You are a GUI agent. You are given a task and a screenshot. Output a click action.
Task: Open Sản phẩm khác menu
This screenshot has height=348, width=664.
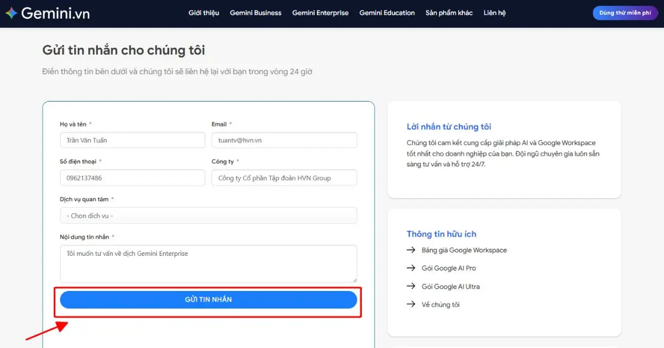pos(449,13)
